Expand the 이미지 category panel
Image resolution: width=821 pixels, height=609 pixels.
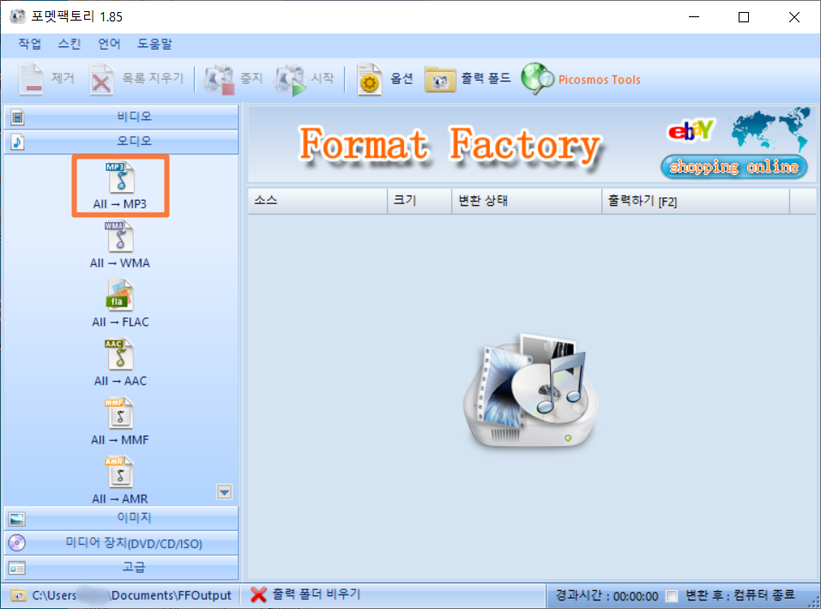pyautogui.click(x=122, y=518)
